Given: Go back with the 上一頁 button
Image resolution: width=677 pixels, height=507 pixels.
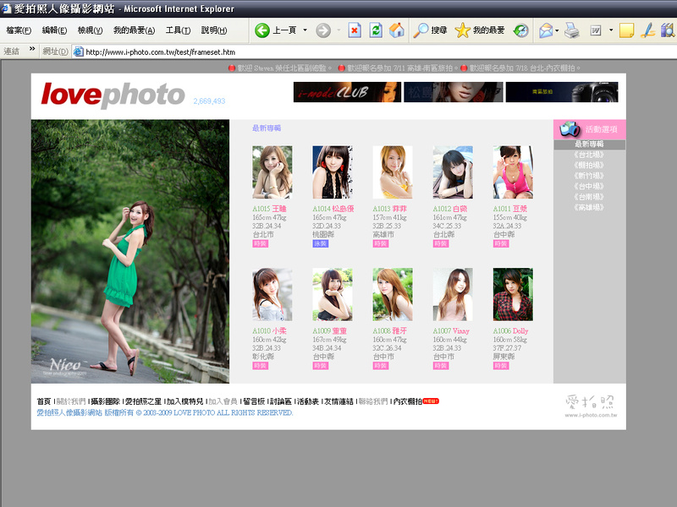Looking at the screenshot, I should click(x=276, y=30).
